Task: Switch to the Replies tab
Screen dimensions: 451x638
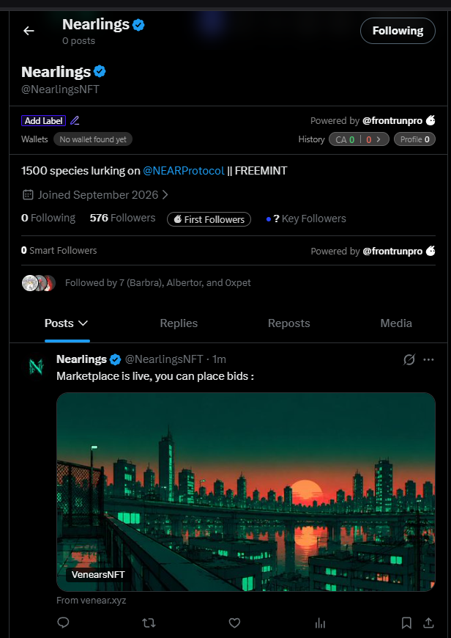Action: tap(179, 323)
